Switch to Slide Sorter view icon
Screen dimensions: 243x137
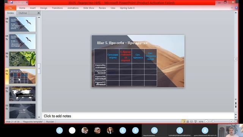[x=188, y=121]
